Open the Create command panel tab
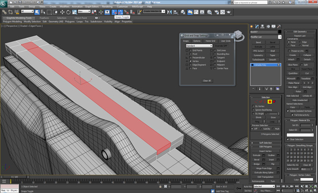The image size is (318, 193). pos(252,26)
